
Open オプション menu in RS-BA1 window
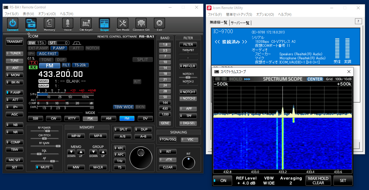[47, 14]
